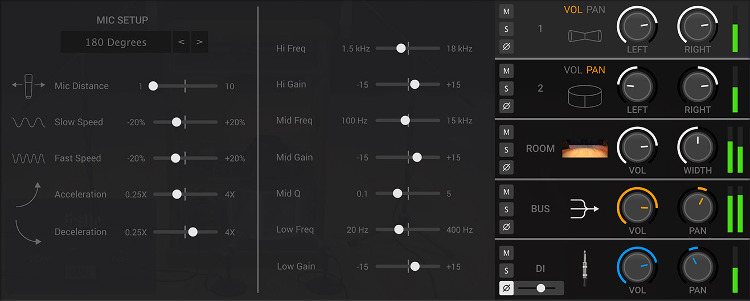Toggle phase invert on the DI channel
The image size is (750, 301).
[x=506, y=288]
